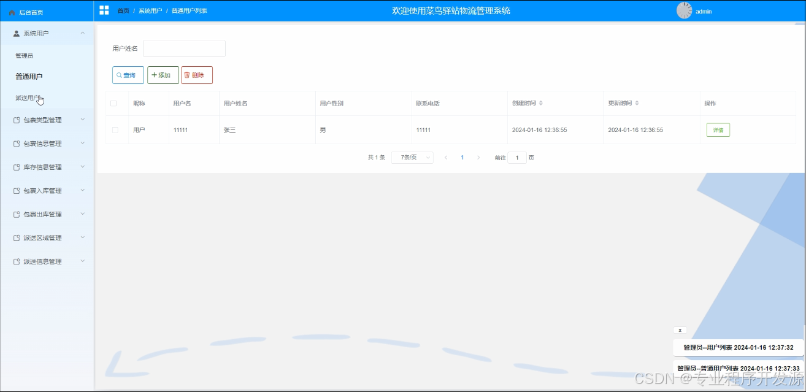Expand 包裹出库管理 chevron
806x392 pixels.
pos(83,214)
